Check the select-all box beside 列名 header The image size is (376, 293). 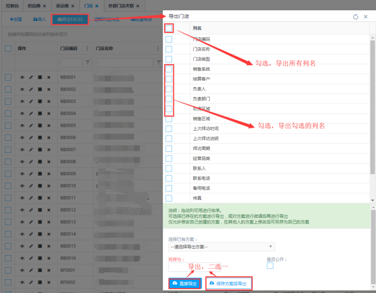(169, 28)
